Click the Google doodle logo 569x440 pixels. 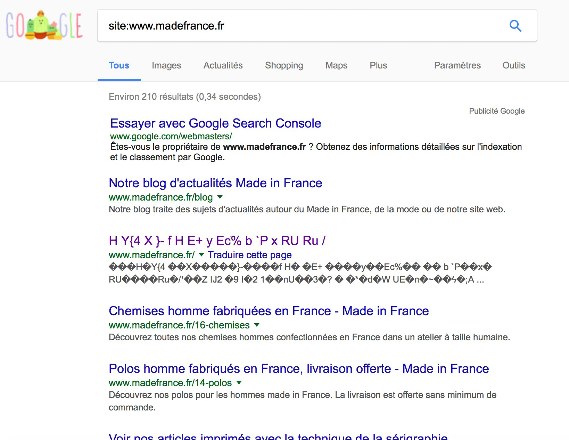tap(44, 25)
